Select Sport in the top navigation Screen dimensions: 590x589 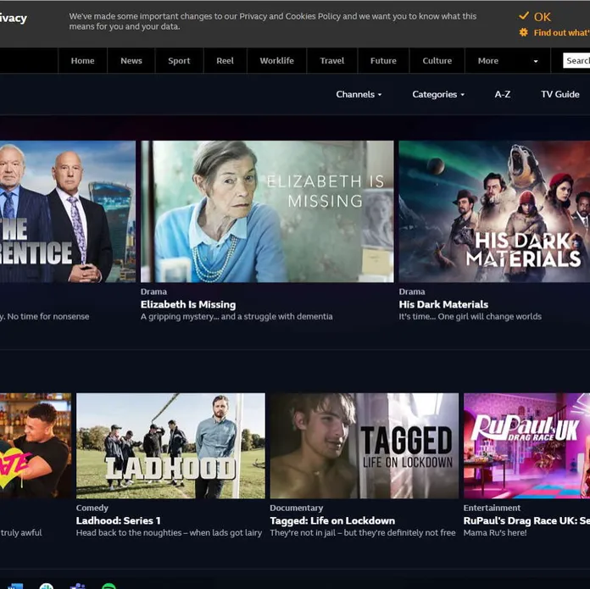coord(179,61)
